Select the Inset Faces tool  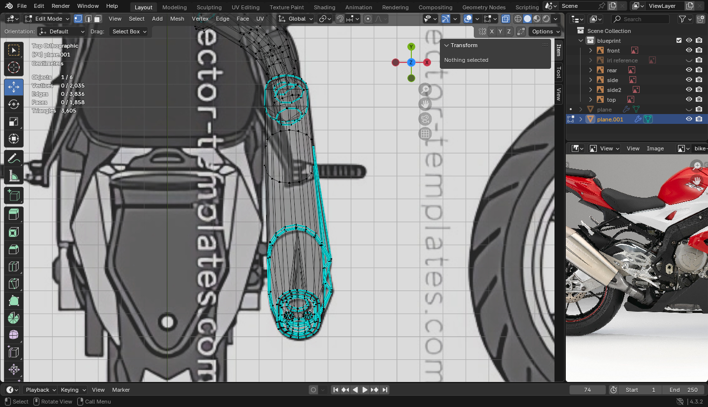(x=14, y=232)
